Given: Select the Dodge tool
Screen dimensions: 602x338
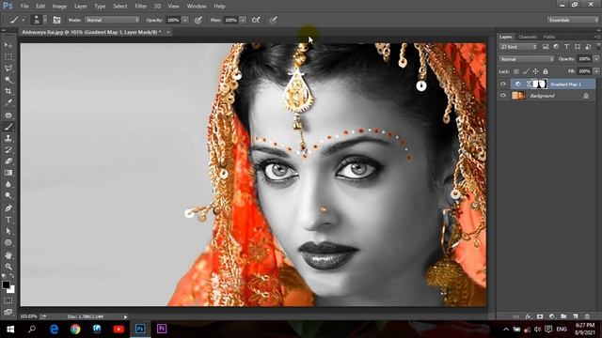Looking at the screenshot, I should (8, 196).
